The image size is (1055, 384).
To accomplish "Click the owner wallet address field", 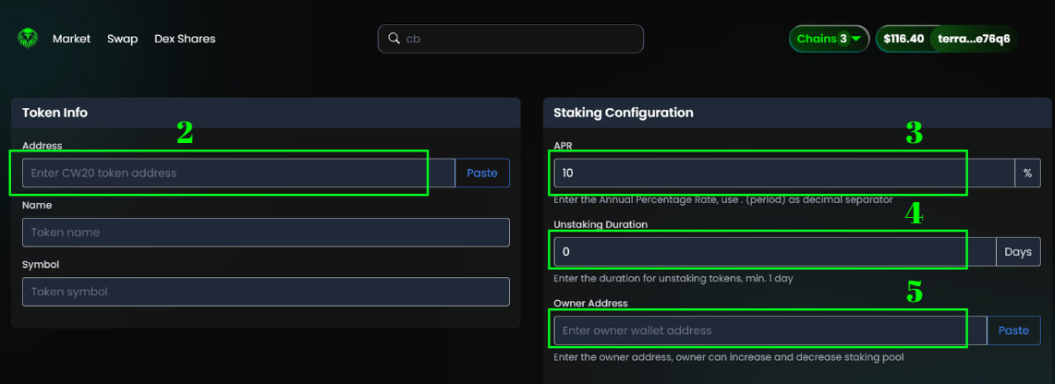I will click(770, 330).
